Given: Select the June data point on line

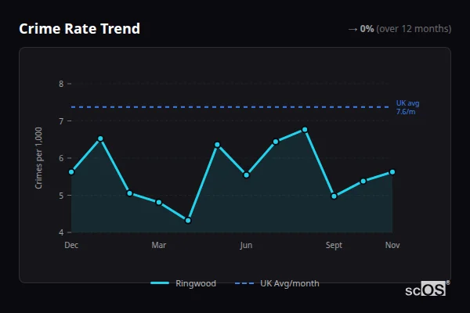Looking at the screenshot, I should (247, 175).
